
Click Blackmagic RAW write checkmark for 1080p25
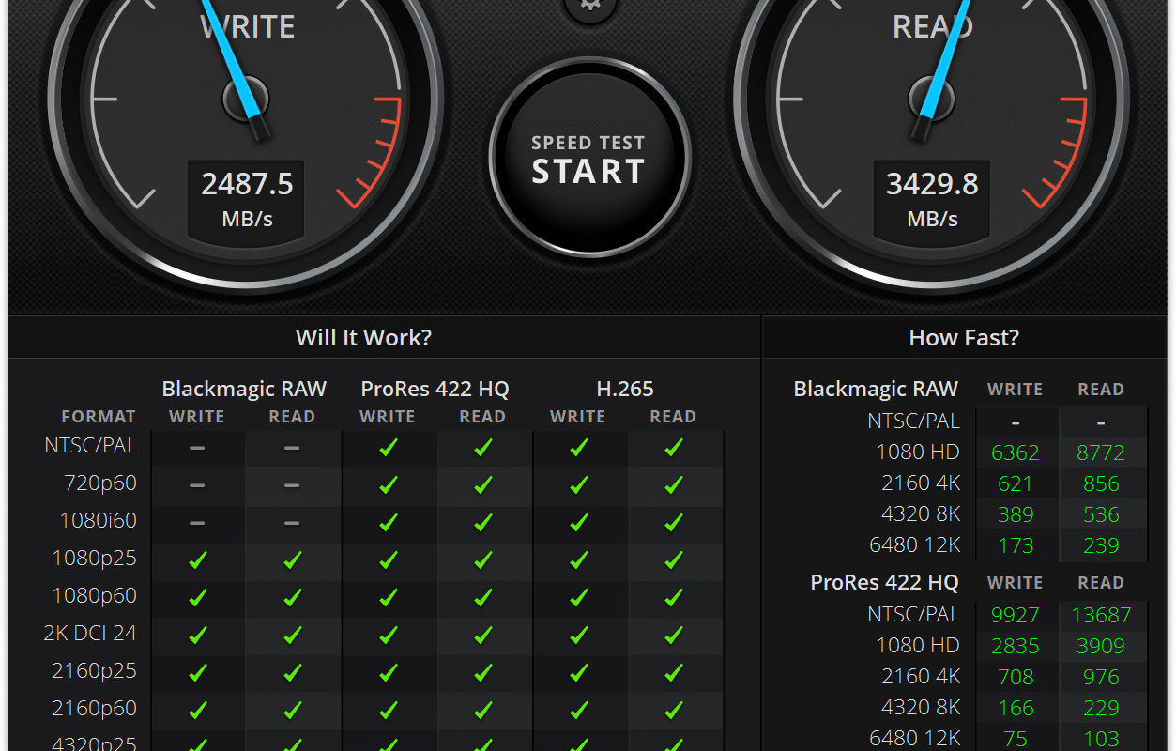[197, 560]
